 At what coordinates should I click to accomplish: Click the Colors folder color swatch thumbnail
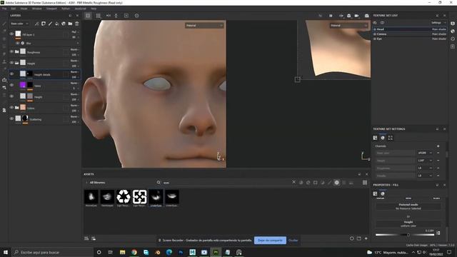(x=23, y=108)
